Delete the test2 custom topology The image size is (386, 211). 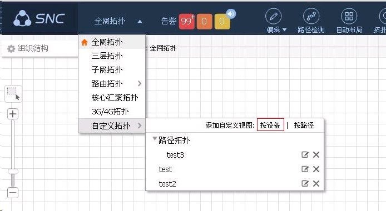316,183
